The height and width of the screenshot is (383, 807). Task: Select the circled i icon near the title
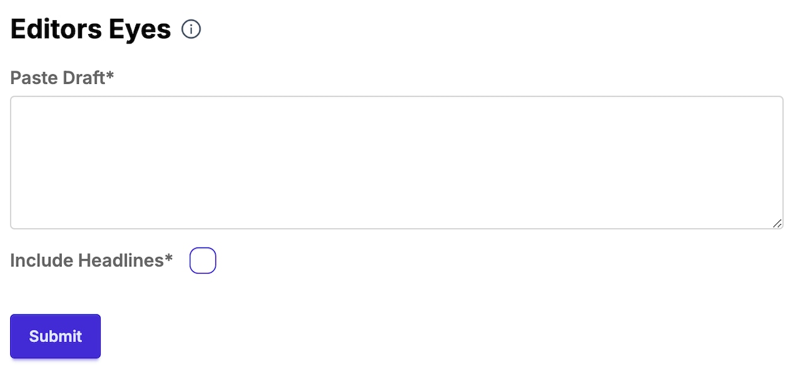(x=191, y=29)
